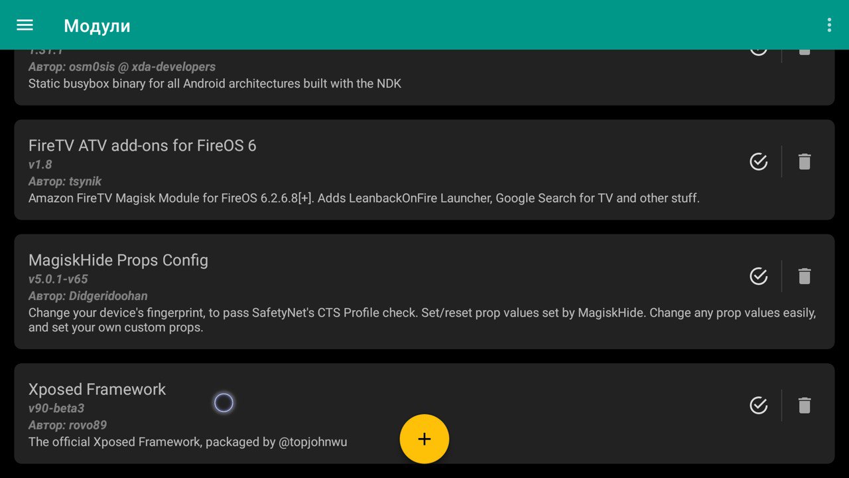This screenshot has height=478, width=849.
Task: Click the "Change your device's fingerprint" description
Action: click(422, 320)
